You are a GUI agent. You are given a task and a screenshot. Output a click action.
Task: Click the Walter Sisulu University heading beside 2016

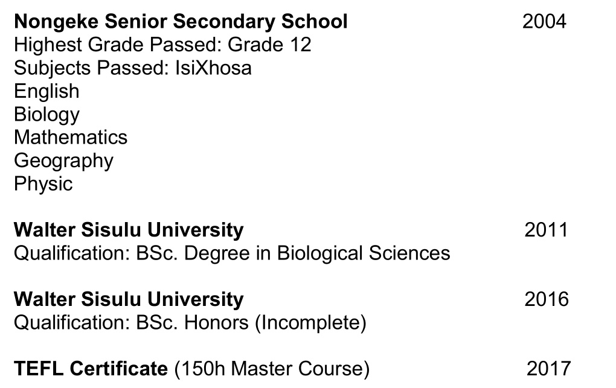[x=129, y=299]
